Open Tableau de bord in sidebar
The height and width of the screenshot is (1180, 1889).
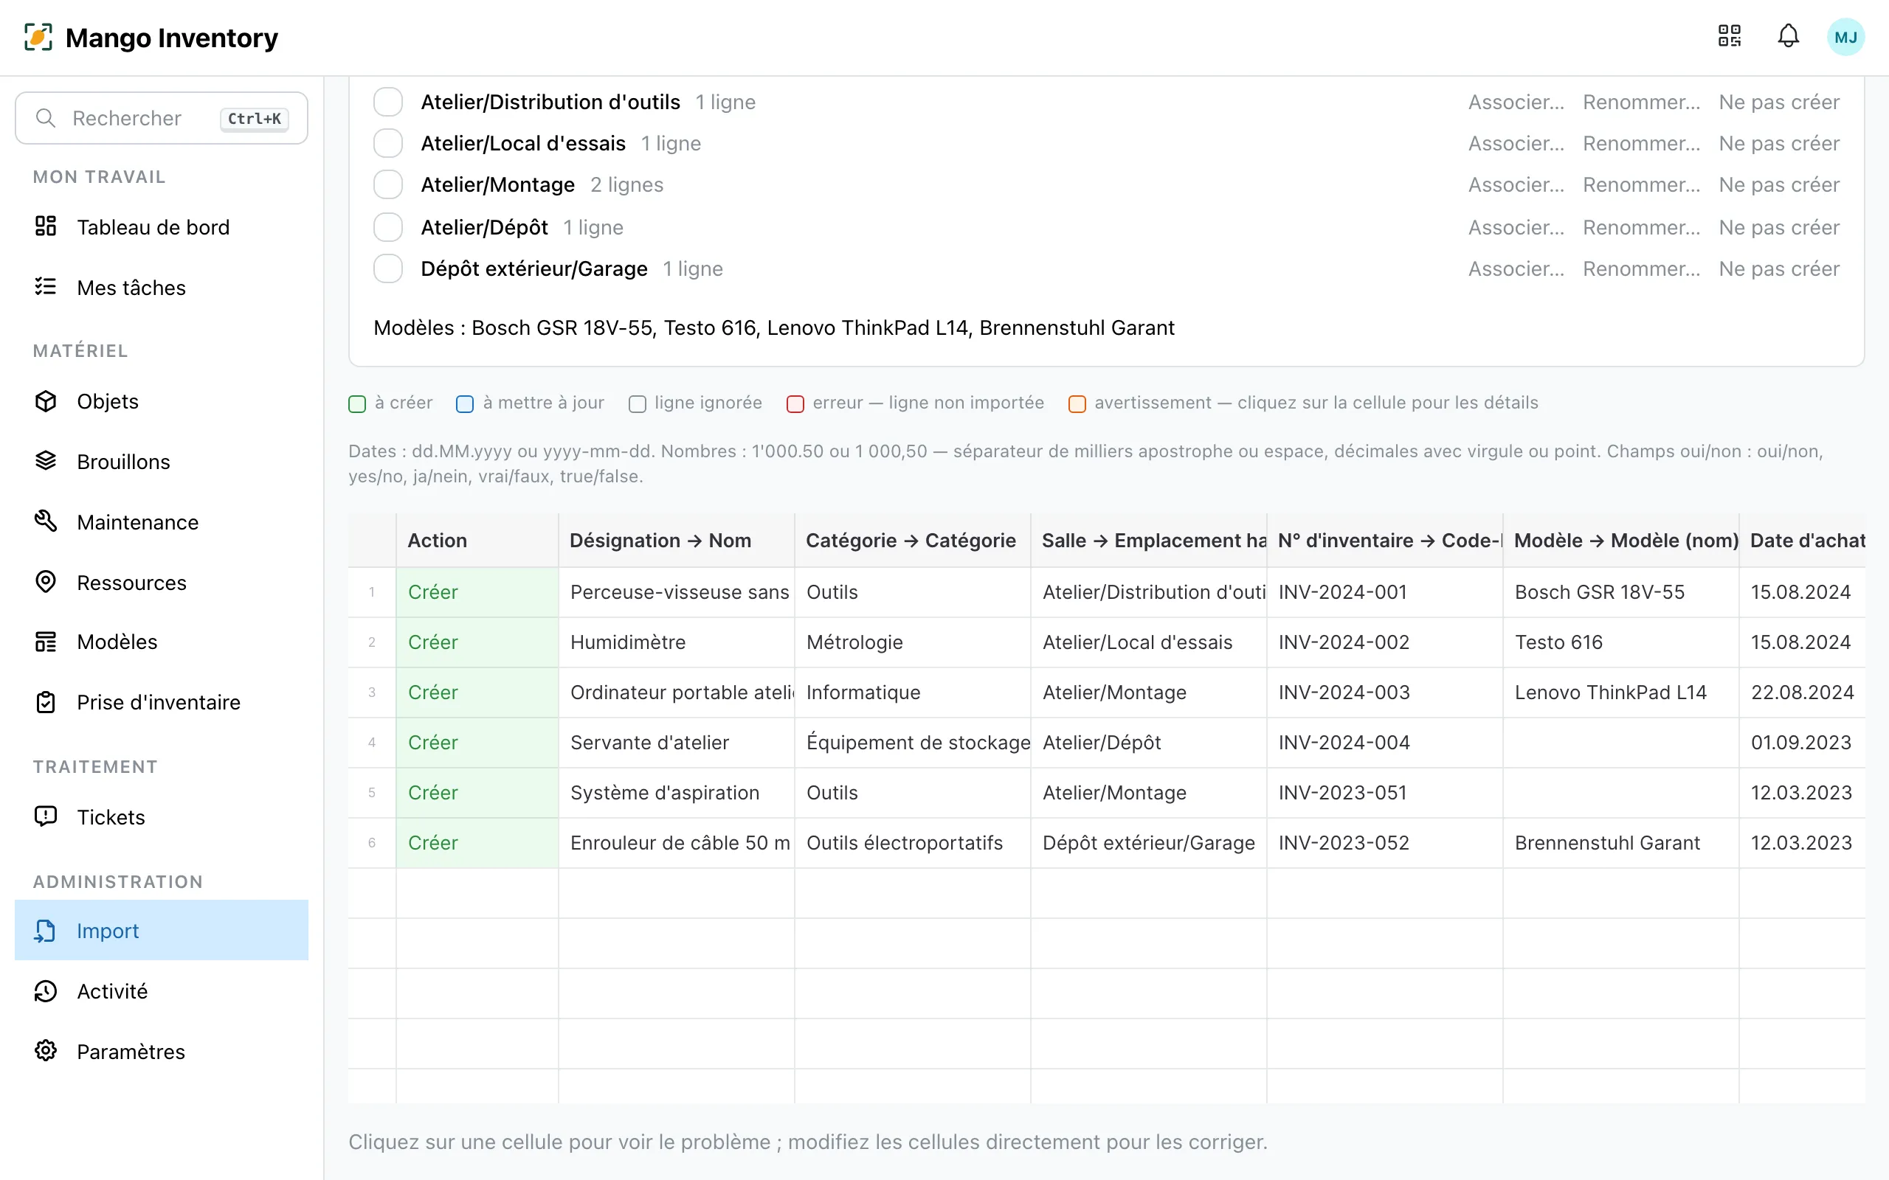[x=162, y=227]
